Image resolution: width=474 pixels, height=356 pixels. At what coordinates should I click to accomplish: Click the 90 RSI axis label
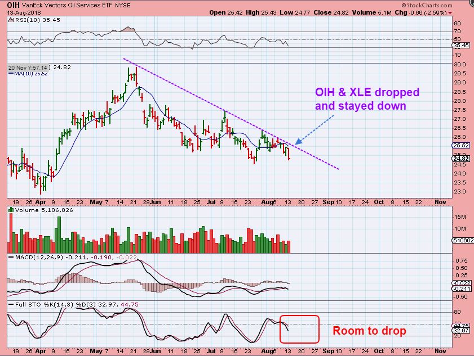[458, 24]
